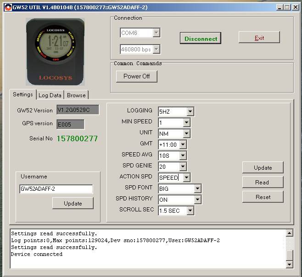Click the Locosys GPS watch image
The height and width of the screenshot is (277, 302).
pyautogui.click(x=56, y=52)
